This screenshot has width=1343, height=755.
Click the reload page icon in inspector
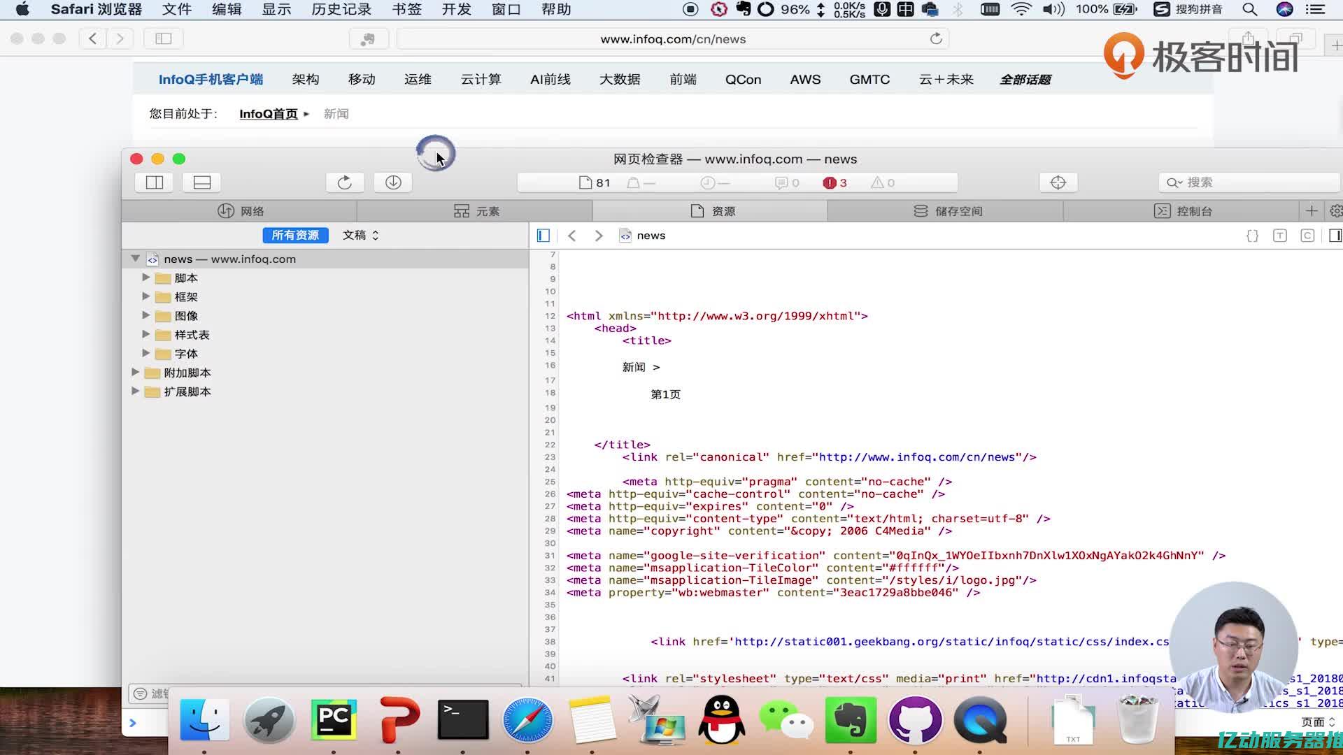tap(344, 182)
